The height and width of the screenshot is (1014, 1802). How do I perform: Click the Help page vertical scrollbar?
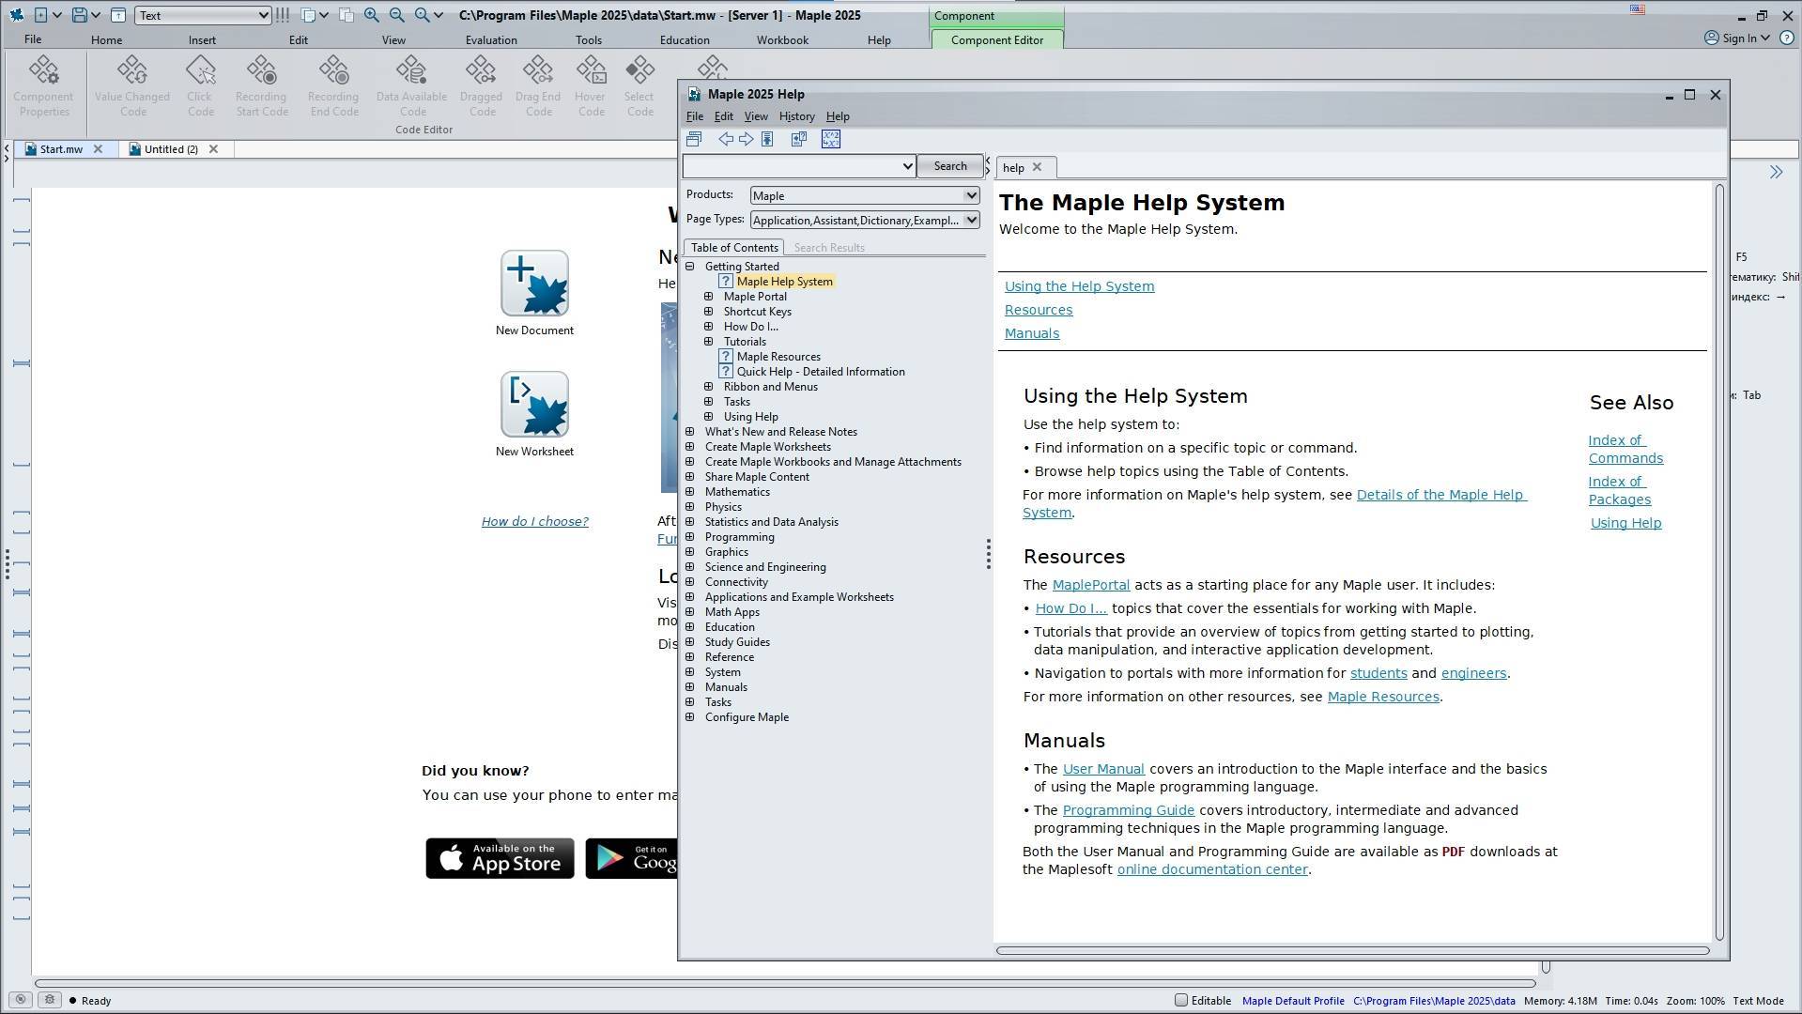pyautogui.click(x=1719, y=561)
